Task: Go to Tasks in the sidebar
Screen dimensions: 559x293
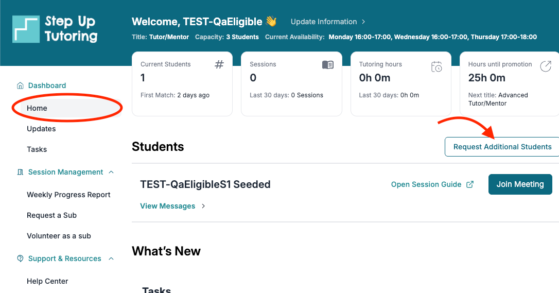Action: (x=37, y=149)
